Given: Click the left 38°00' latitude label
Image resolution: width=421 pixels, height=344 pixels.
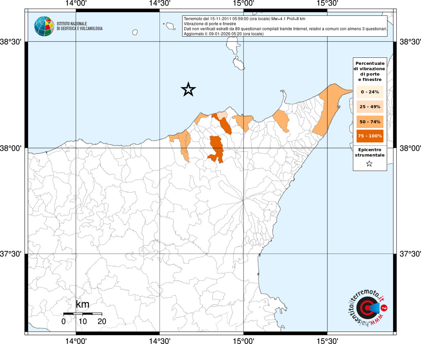Looking at the screenshot, I should pyautogui.click(x=11, y=148).
